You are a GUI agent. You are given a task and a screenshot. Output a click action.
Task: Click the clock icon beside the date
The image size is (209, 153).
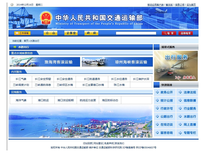(12, 5)
